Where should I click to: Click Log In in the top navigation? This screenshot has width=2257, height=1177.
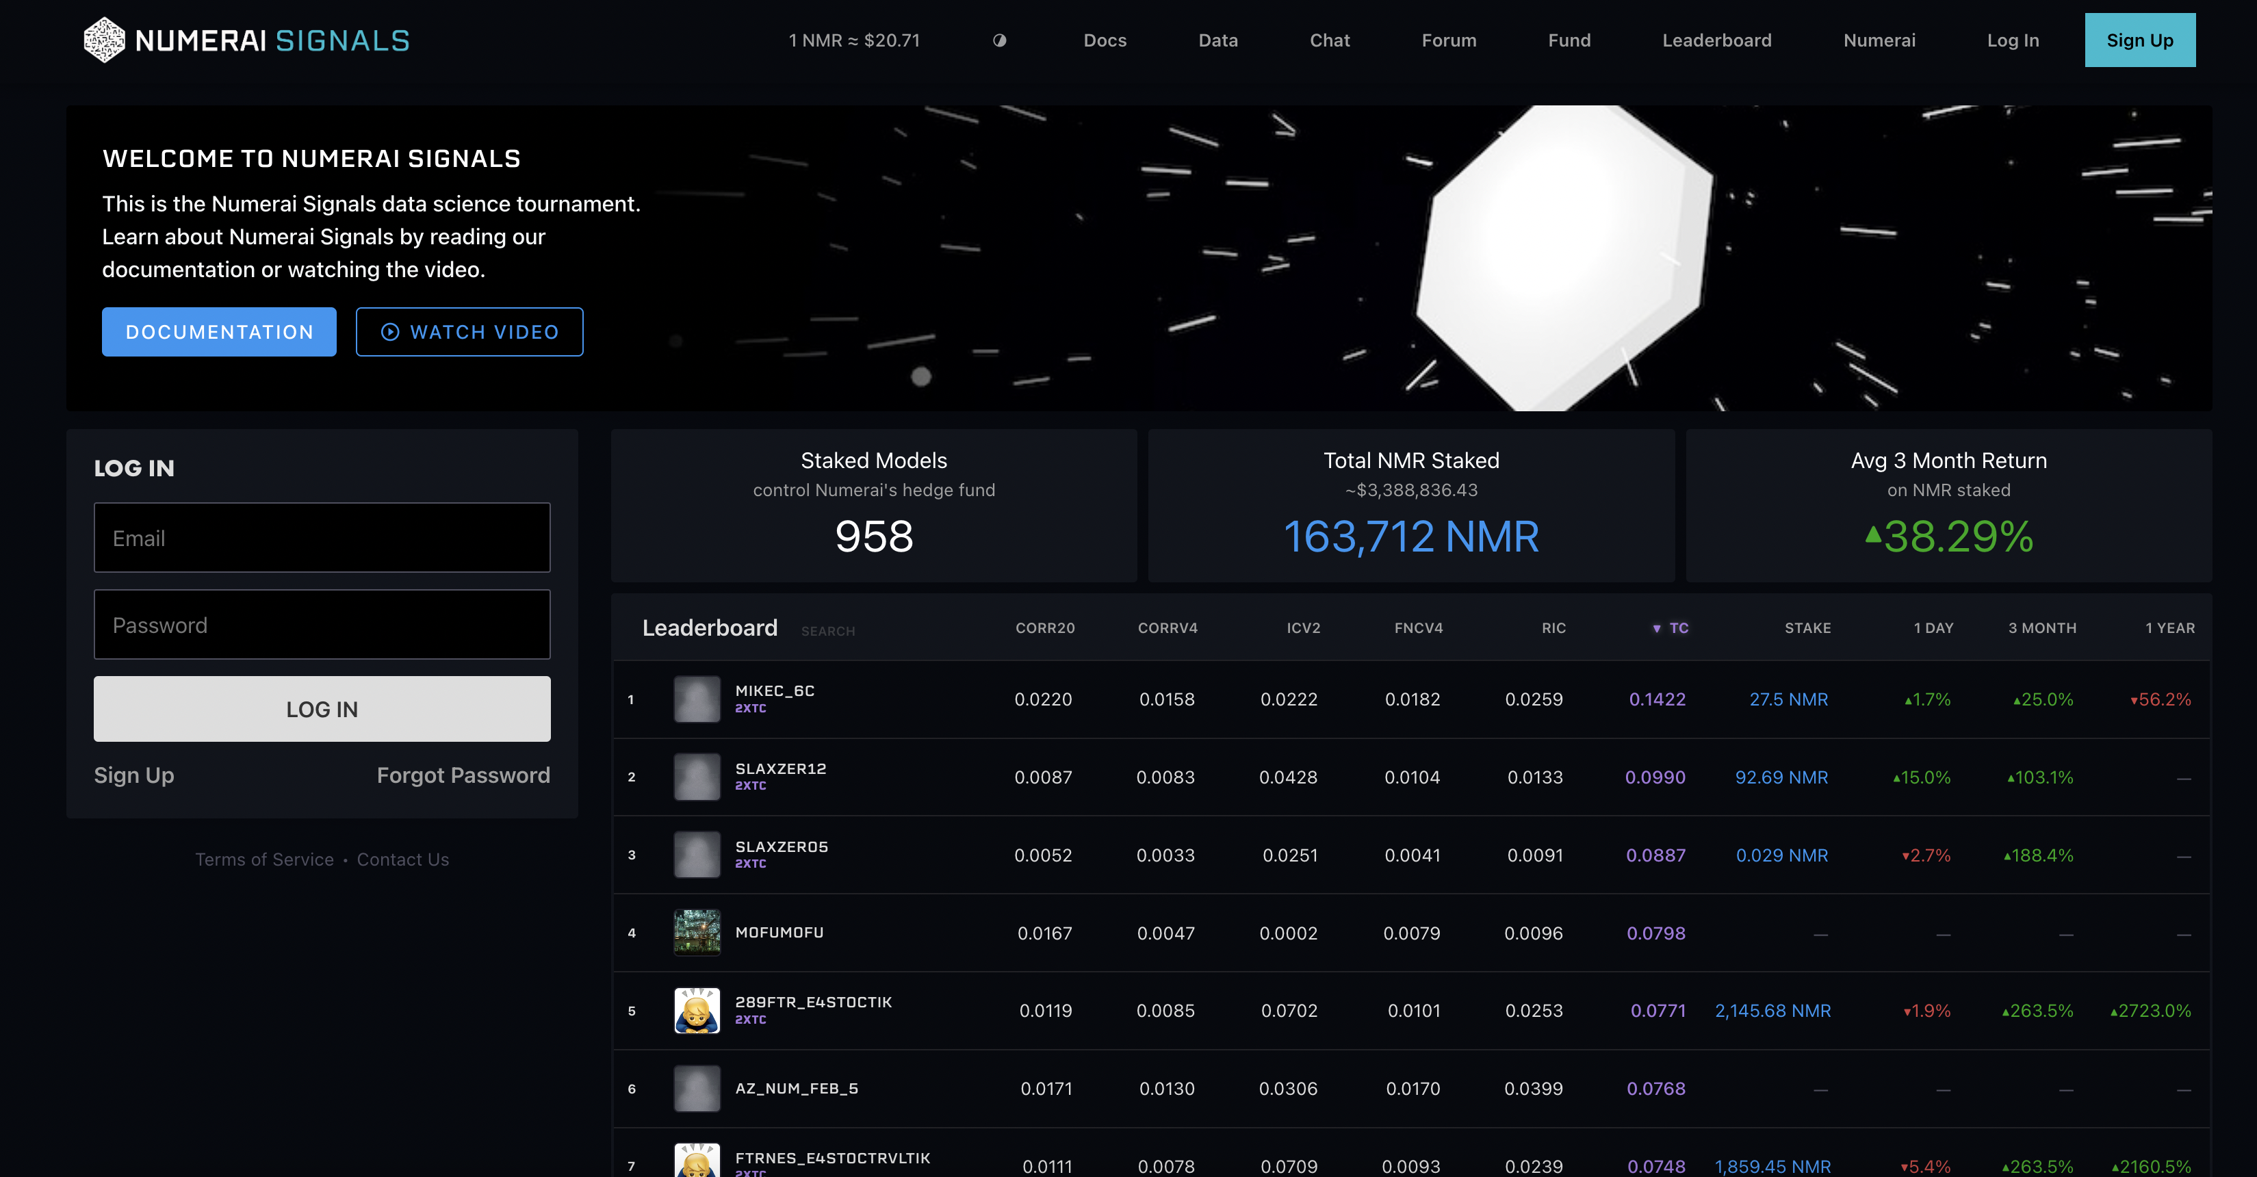click(2013, 40)
